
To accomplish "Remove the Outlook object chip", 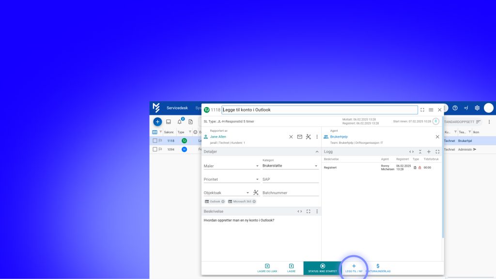I will 223,201.
